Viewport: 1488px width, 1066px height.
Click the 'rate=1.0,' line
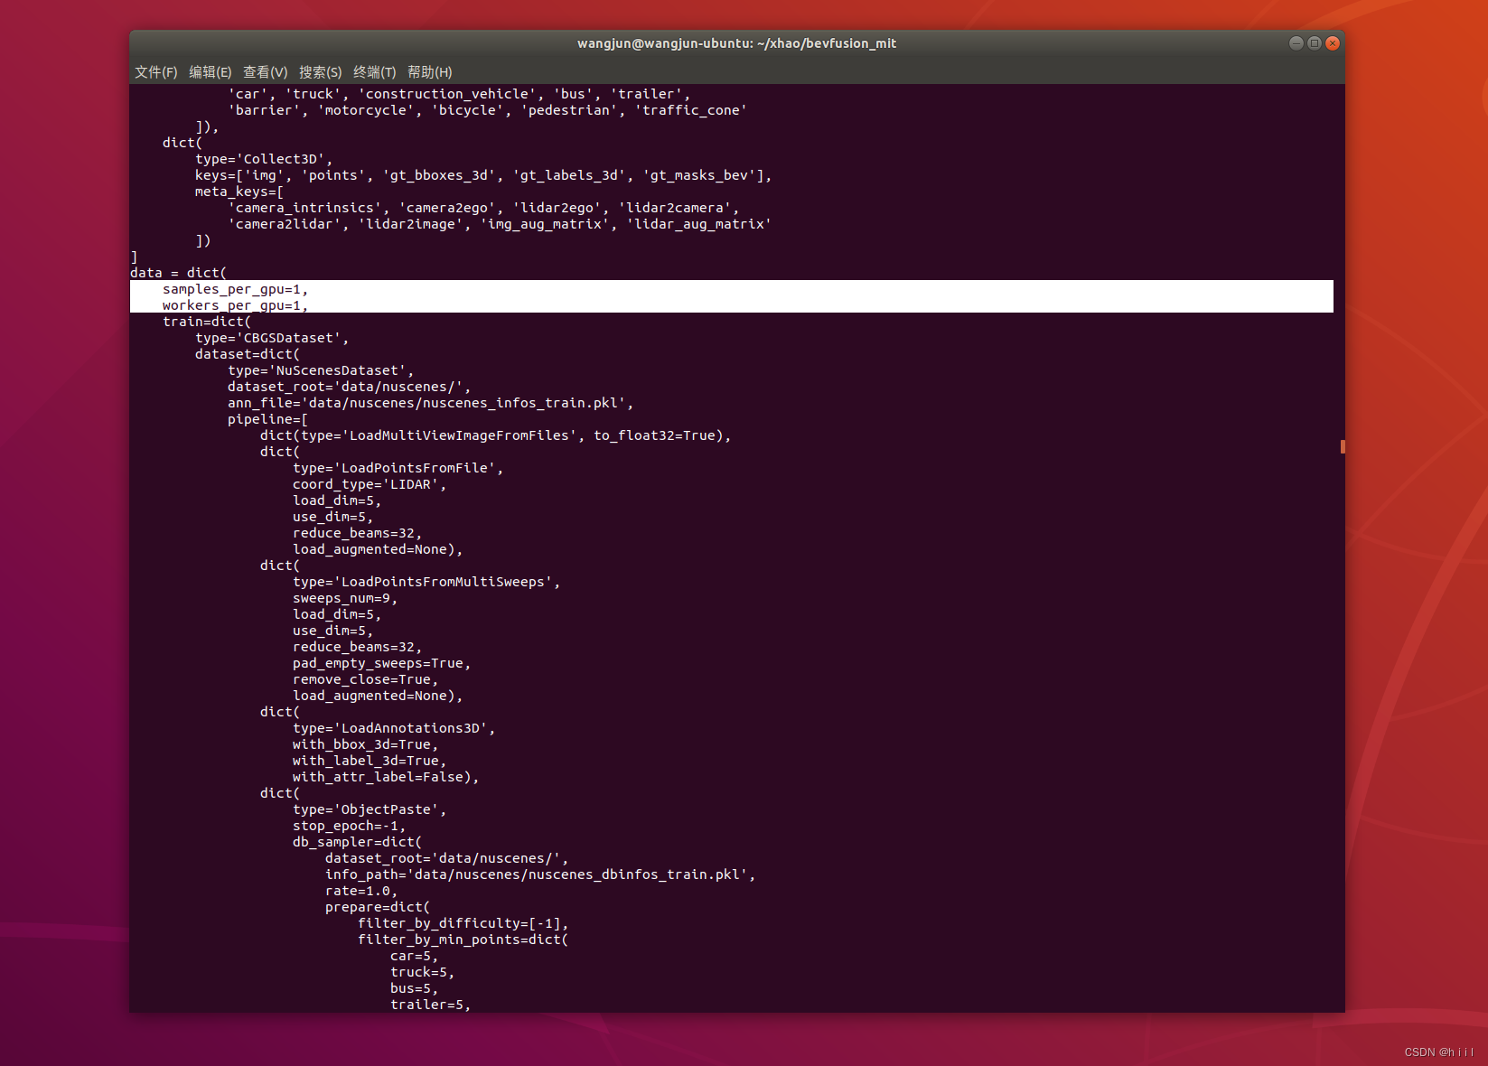pos(361,891)
